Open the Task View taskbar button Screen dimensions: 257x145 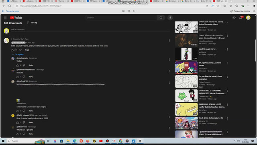point(48,141)
